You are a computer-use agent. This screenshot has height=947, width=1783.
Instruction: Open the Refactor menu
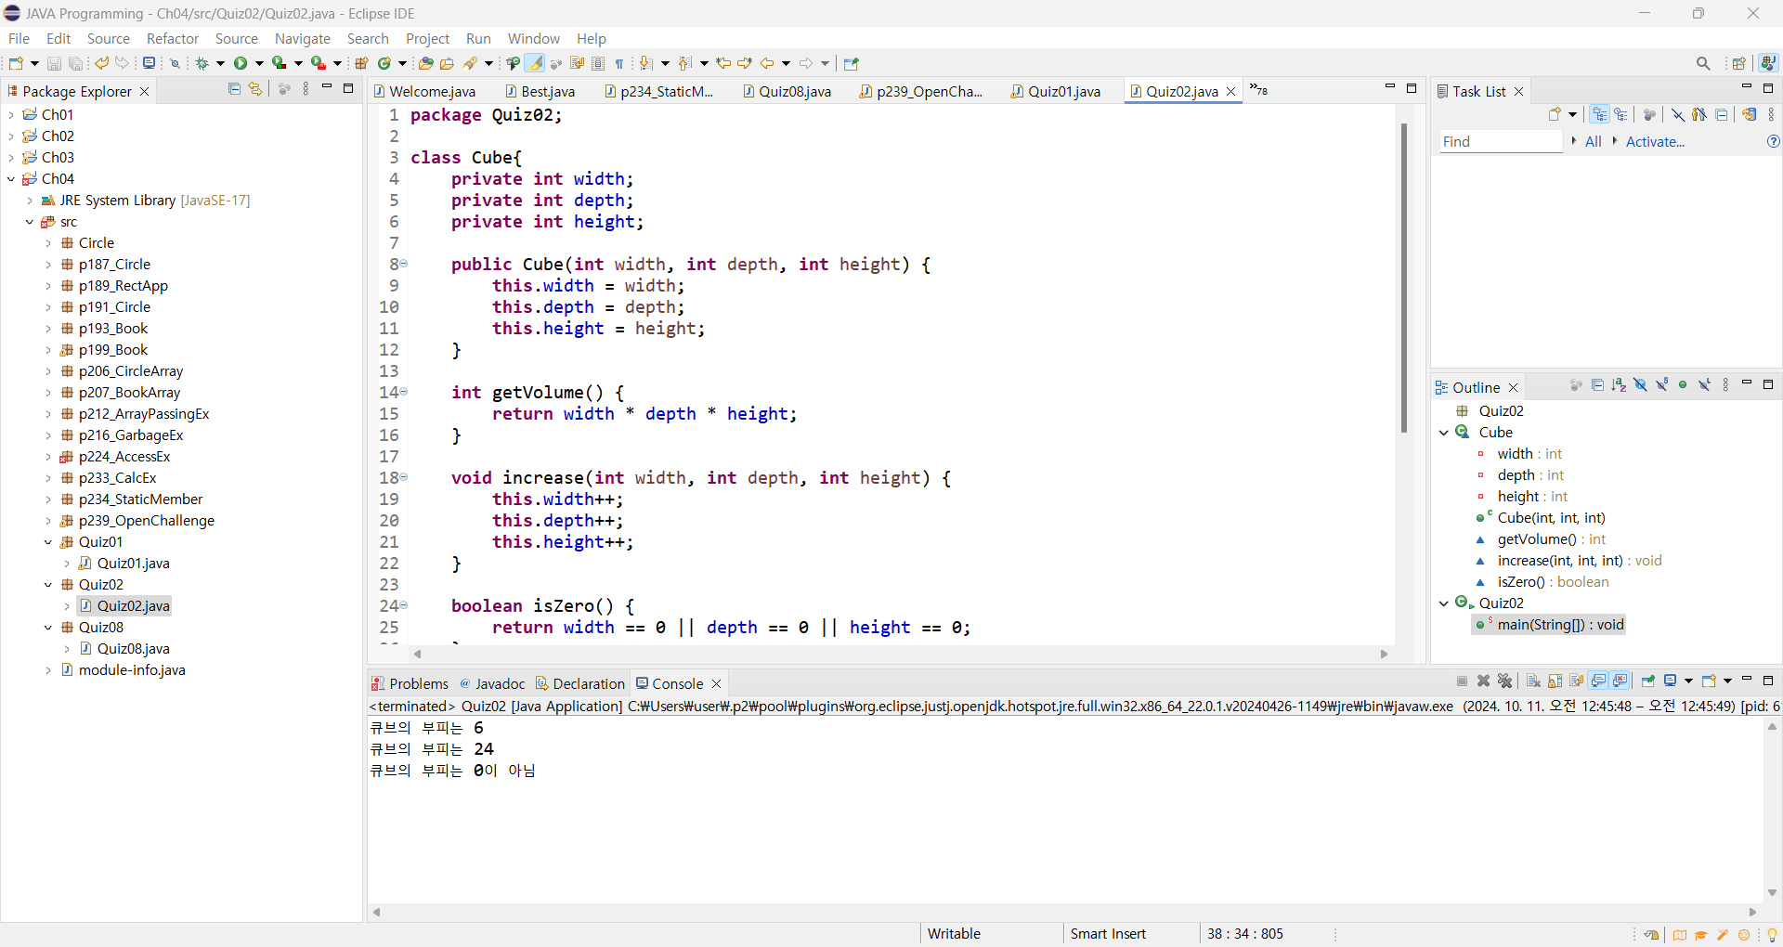[x=173, y=38]
